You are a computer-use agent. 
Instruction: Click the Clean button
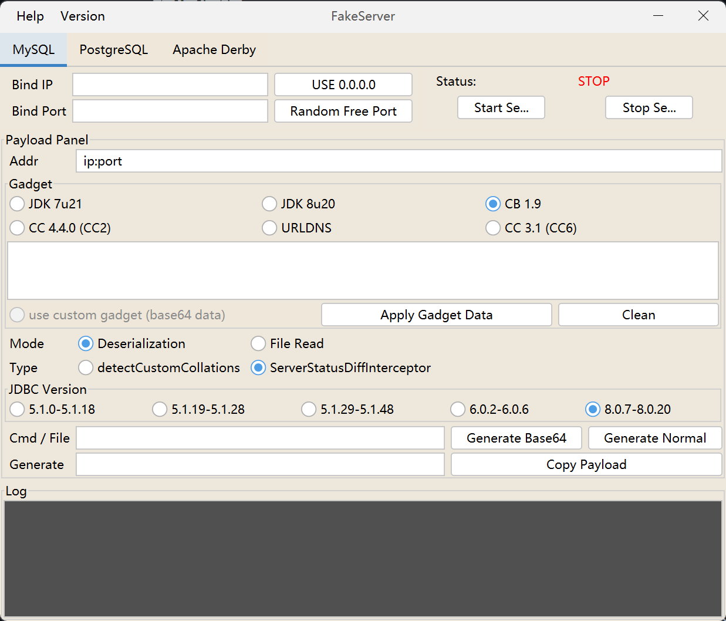pos(639,315)
